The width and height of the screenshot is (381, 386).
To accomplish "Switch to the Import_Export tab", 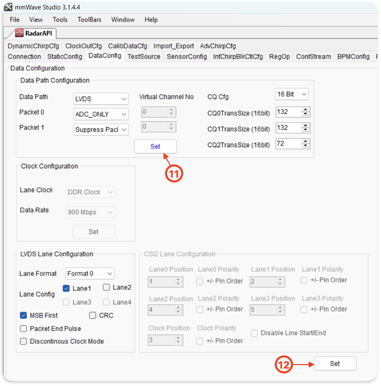I will click(174, 46).
